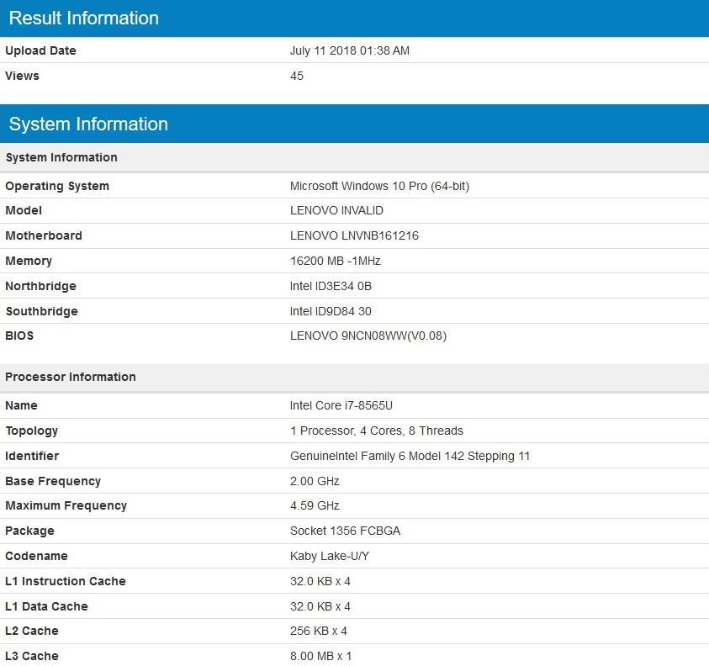The image size is (709, 666).
Task: Click the motherboard value LENOVO LNVNB161216
Action: (355, 235)
